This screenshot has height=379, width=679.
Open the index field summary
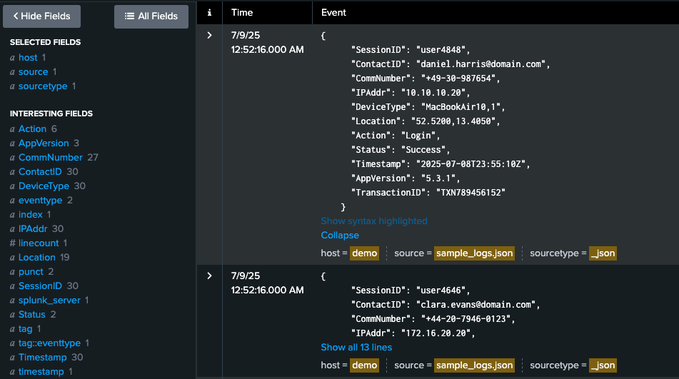point(30,215)
